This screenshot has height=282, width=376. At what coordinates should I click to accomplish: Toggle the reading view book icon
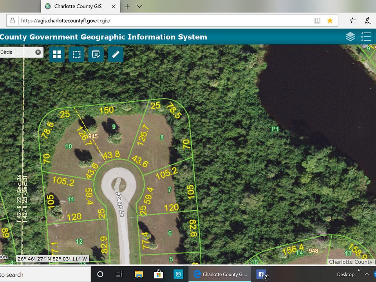pyautogui.click(x=317, y=20)
